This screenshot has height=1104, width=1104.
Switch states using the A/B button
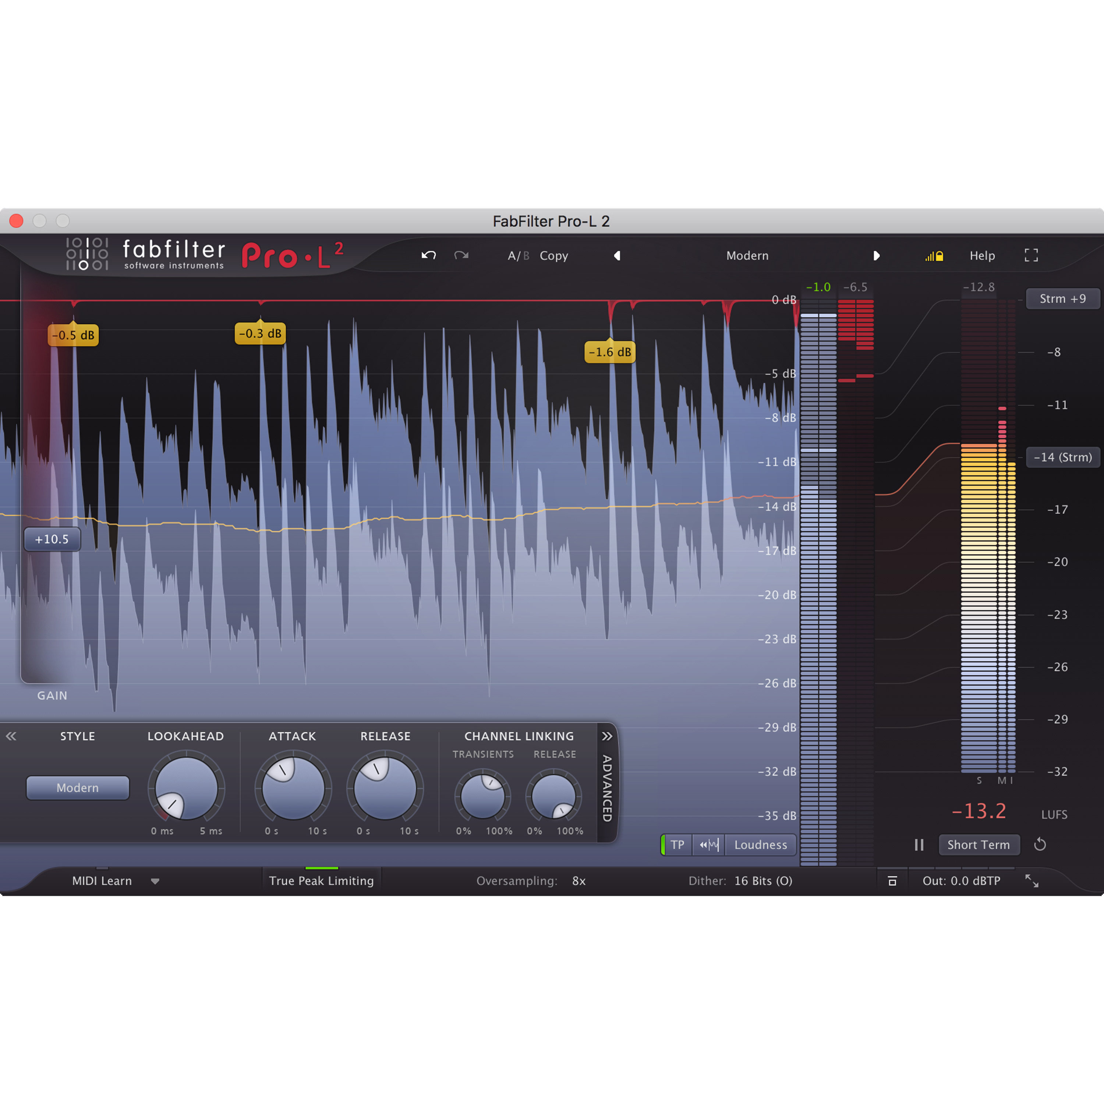point(518,255)
